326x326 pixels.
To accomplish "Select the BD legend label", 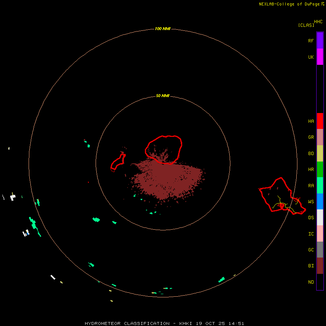I will 311,154.
